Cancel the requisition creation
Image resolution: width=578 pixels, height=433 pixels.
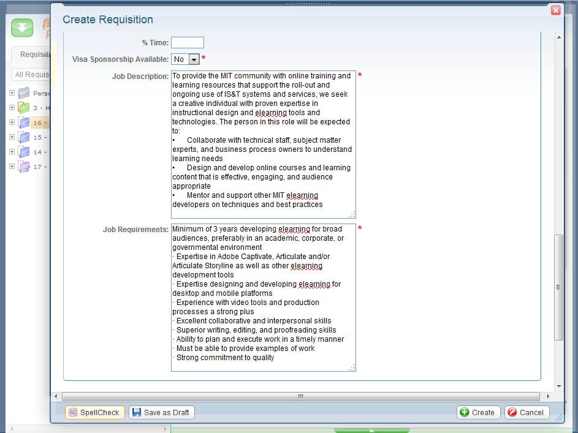click(x=526, y=413)
